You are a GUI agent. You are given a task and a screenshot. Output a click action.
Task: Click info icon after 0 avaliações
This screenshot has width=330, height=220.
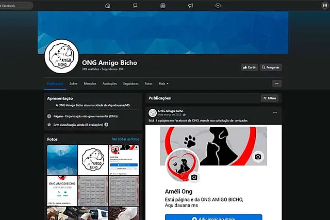pos(107,125)
